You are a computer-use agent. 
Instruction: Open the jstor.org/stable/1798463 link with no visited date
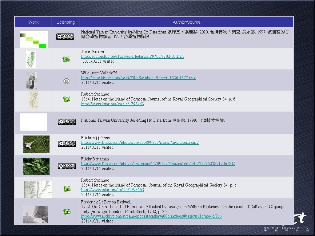[113, 104]
